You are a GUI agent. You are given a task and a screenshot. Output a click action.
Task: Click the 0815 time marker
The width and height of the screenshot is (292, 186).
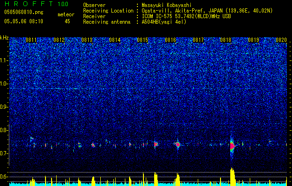tap(143, 40)
